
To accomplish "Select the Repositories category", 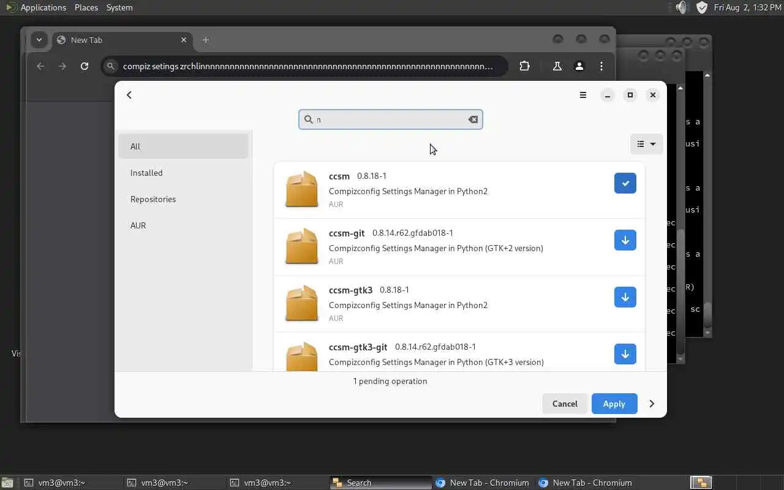I will [x=183, y=199].
